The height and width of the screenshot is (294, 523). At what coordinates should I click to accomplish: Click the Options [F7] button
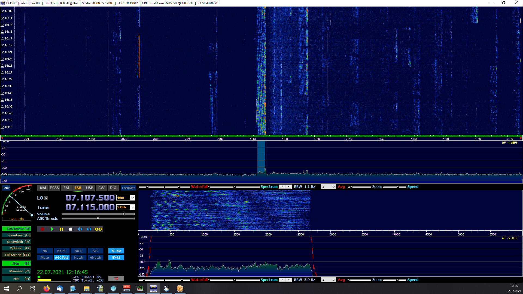pos(16,248)
